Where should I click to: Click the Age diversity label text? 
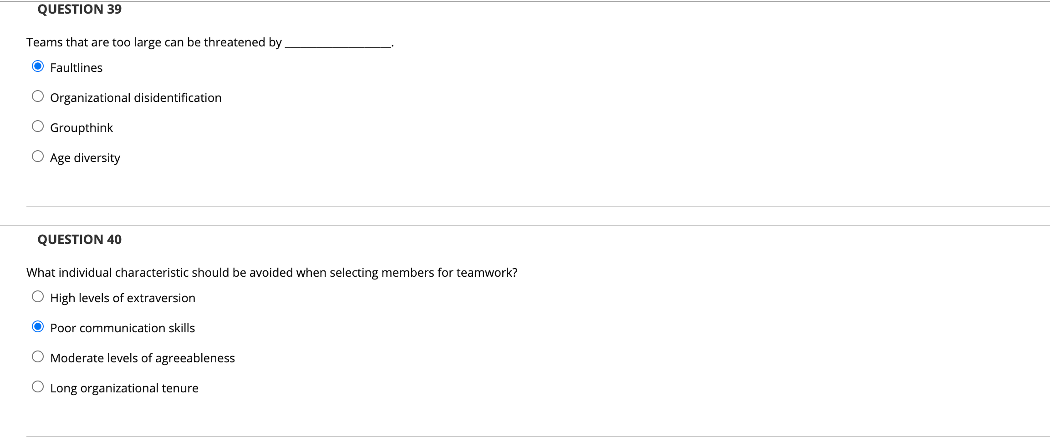click(x=85, y=157)
